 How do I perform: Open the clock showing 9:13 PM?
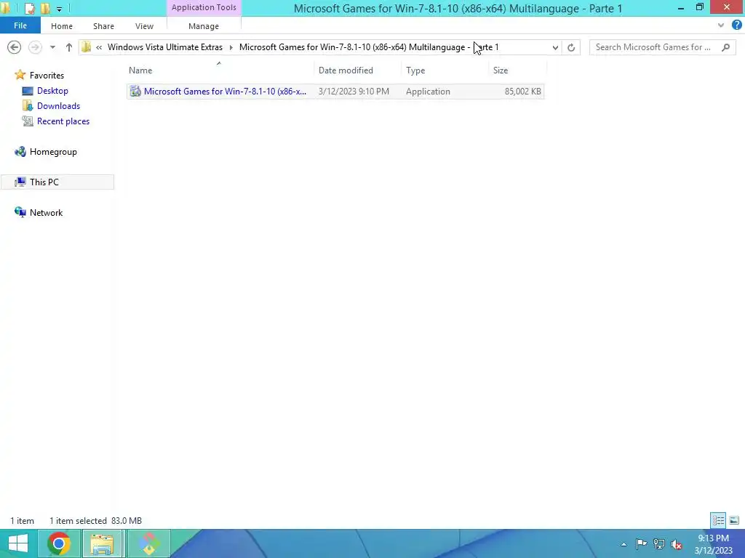pos(713,544)
